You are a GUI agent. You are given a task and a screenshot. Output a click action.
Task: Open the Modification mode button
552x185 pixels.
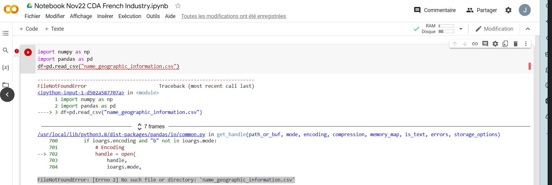(x=494, y=29)
